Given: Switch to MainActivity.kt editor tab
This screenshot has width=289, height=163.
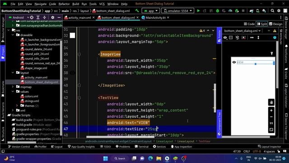Looking at the screenshot, I should pyautogui.click(x=155, y=18).
